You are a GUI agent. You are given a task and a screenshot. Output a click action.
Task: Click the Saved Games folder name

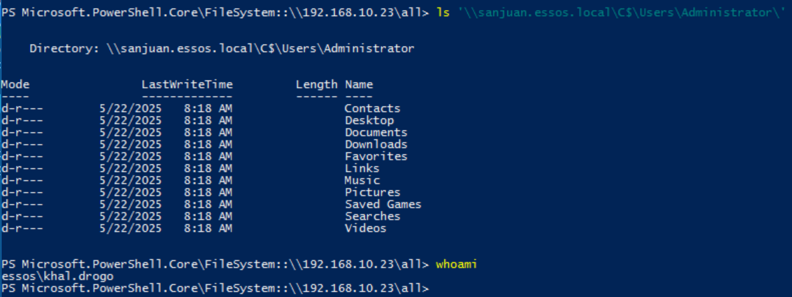(x=383, y=204)
